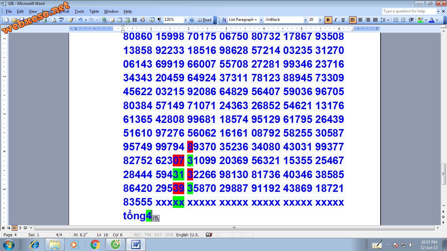Toggle Print Layout view button

(x=14, y=228)
